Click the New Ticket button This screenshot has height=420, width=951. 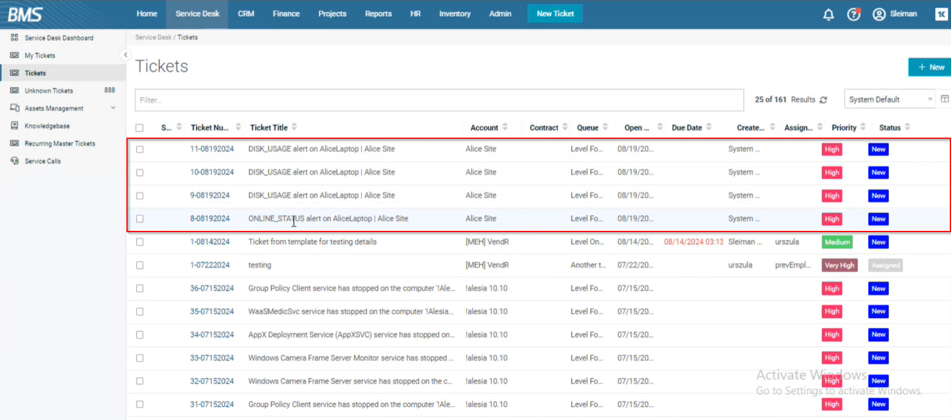(x=555, y=14)
